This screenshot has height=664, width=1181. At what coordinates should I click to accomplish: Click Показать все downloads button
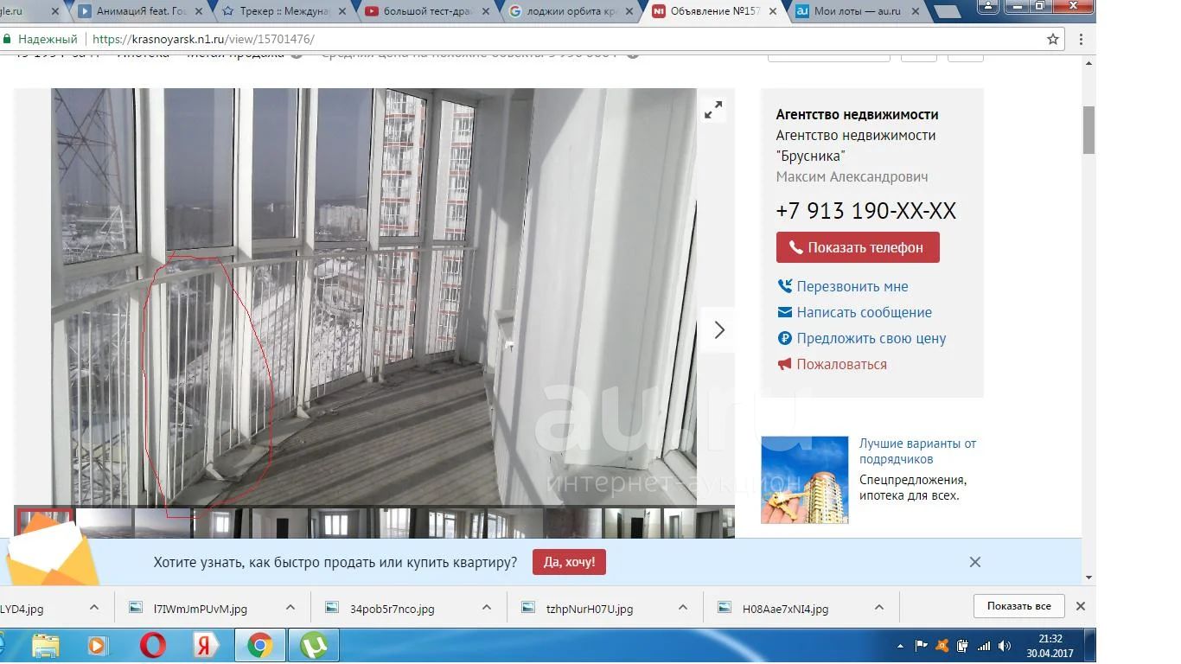(1019, 606)
